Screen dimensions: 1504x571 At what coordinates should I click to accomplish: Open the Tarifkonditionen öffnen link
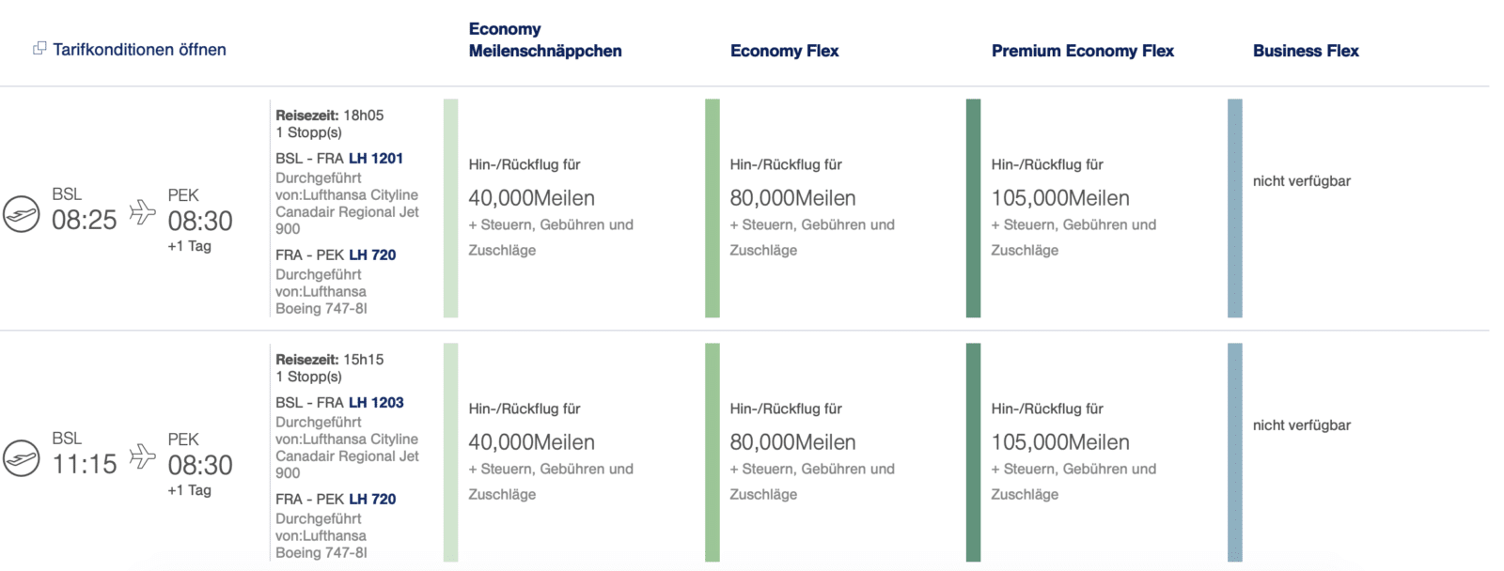click(139, 50)
